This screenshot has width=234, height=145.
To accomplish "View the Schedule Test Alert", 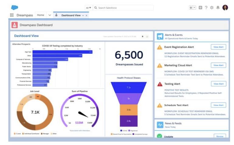I will pyautogui.click(x=218, y=105).
